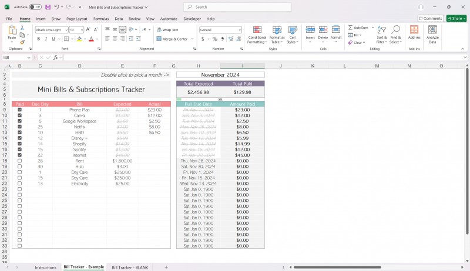
Task: Open Conditional Formatting in the Styles group
Action: 257,35
